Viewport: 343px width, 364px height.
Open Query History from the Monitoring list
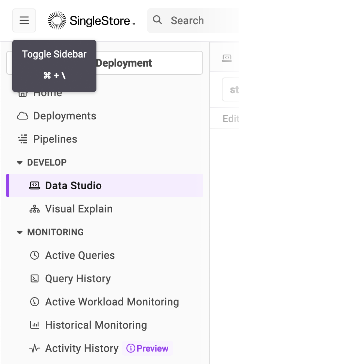(77, 279)
